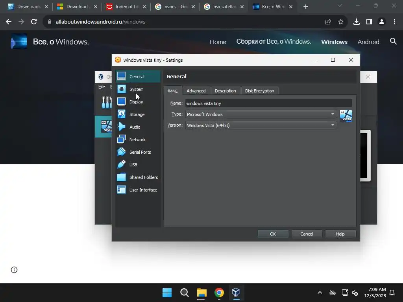The width and height of the screenshot is (403, 302).
Task: Open the notification bell in taskbar
Action: click(x=392, y=293)
